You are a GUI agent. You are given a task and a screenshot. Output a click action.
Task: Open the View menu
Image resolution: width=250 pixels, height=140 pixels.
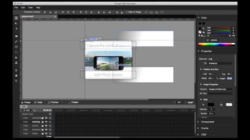click(x=30, y=7)
